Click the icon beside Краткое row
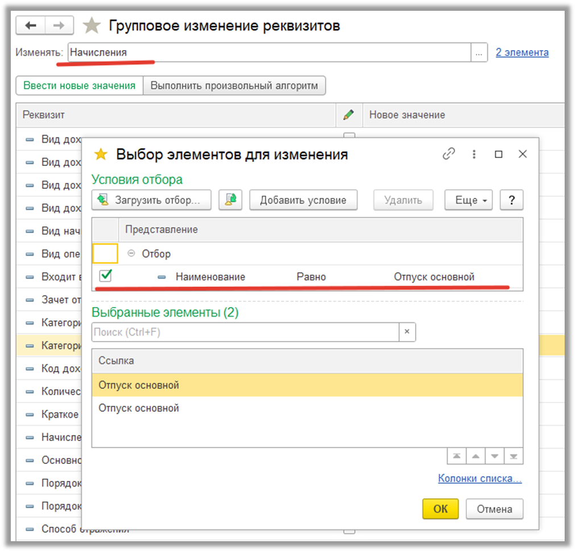The width and height of the screenshot is (576, 552). pos(30,414)
